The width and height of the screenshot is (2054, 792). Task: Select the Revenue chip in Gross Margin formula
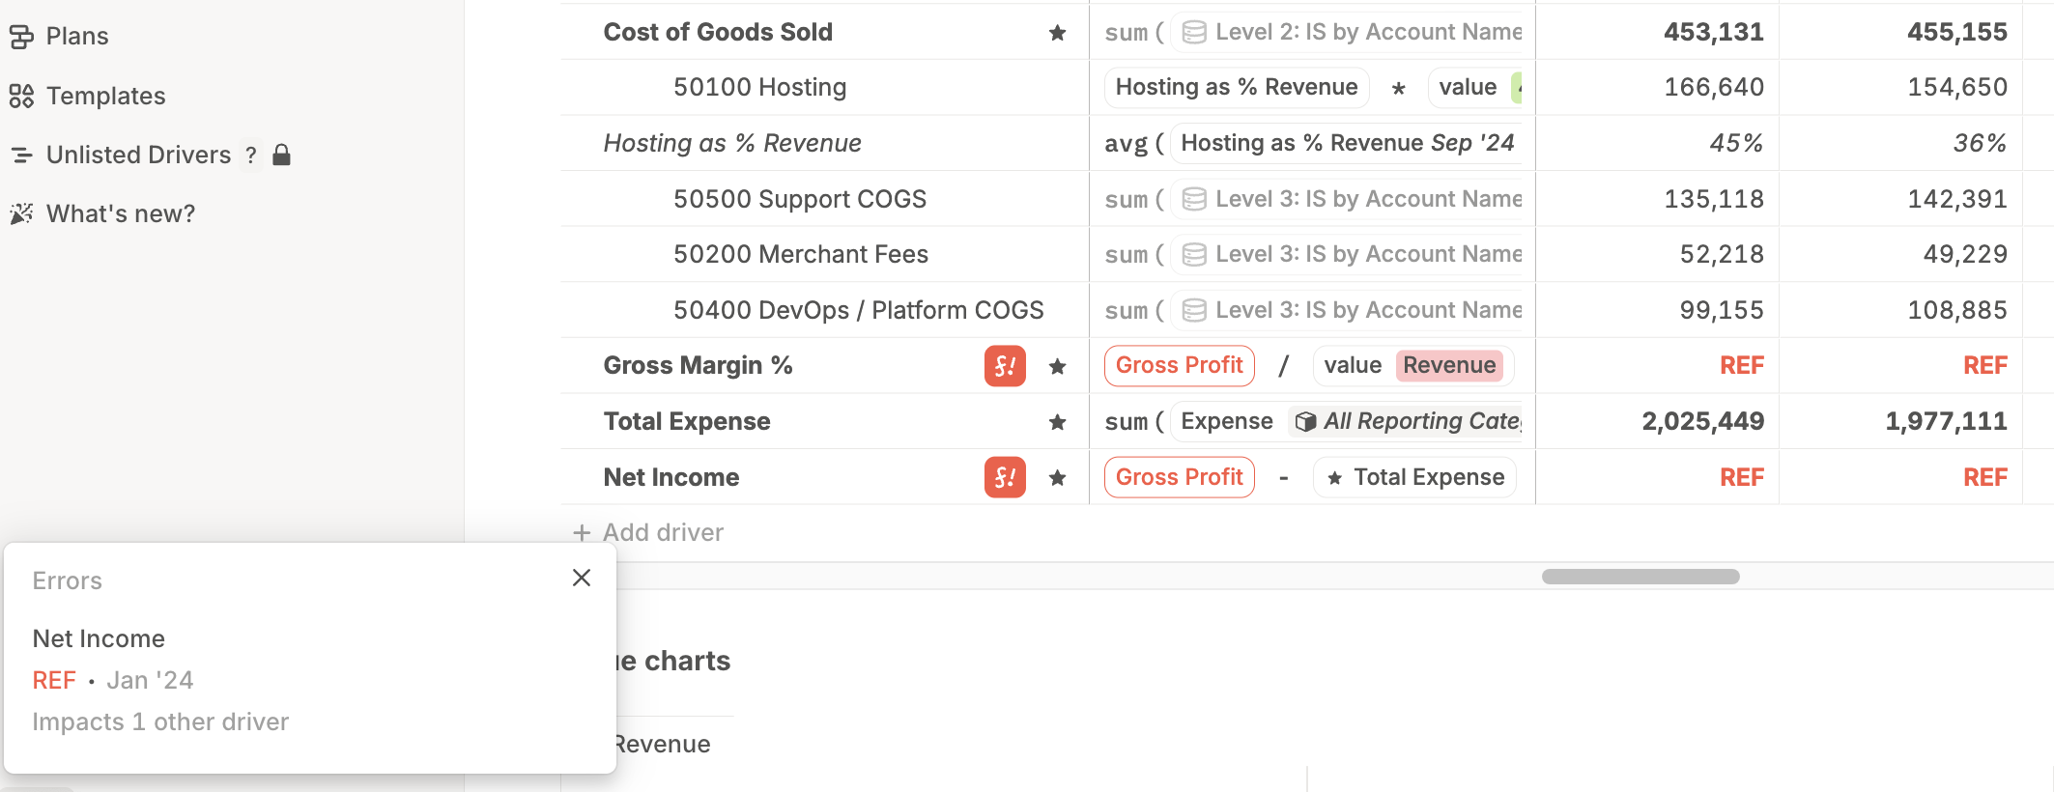click(1449, 365)
